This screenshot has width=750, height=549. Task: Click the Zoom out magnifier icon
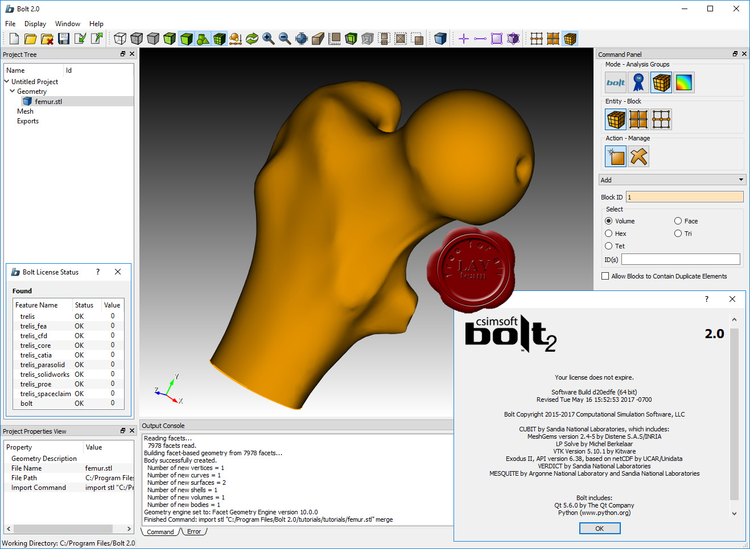pyautogui.click(x=285, y=39)
